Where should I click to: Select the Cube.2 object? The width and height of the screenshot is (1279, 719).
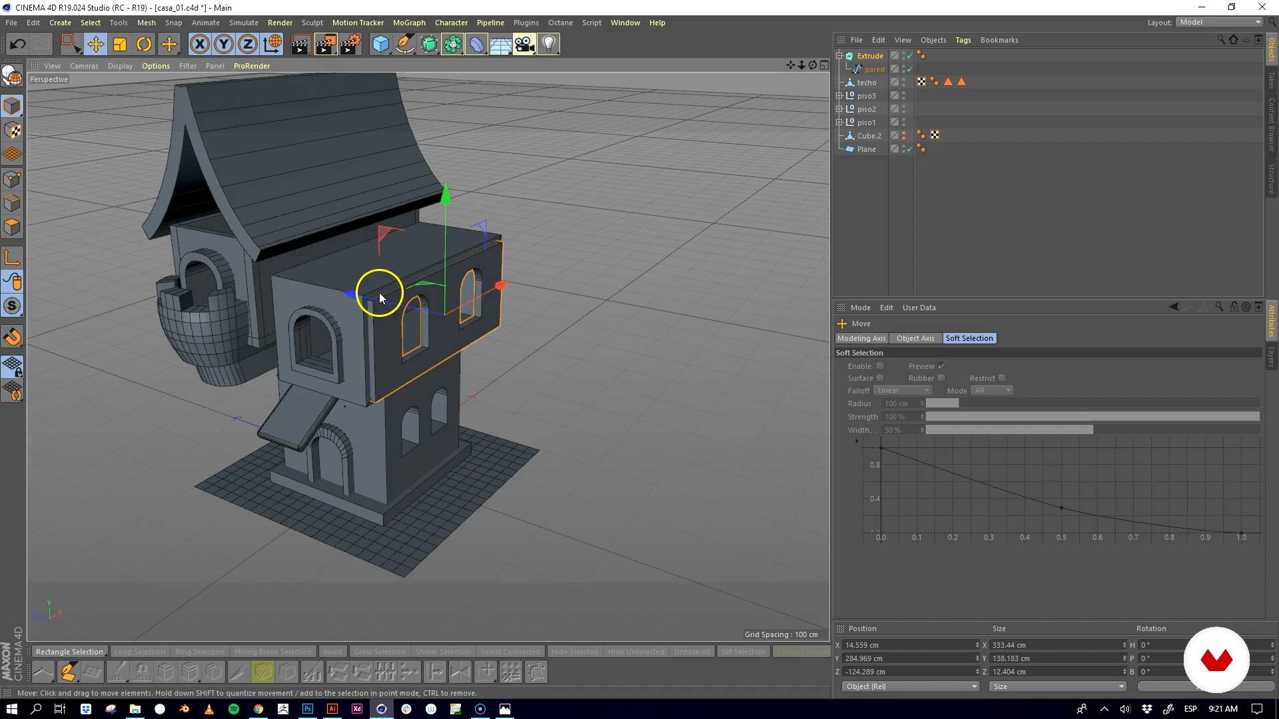869,136
